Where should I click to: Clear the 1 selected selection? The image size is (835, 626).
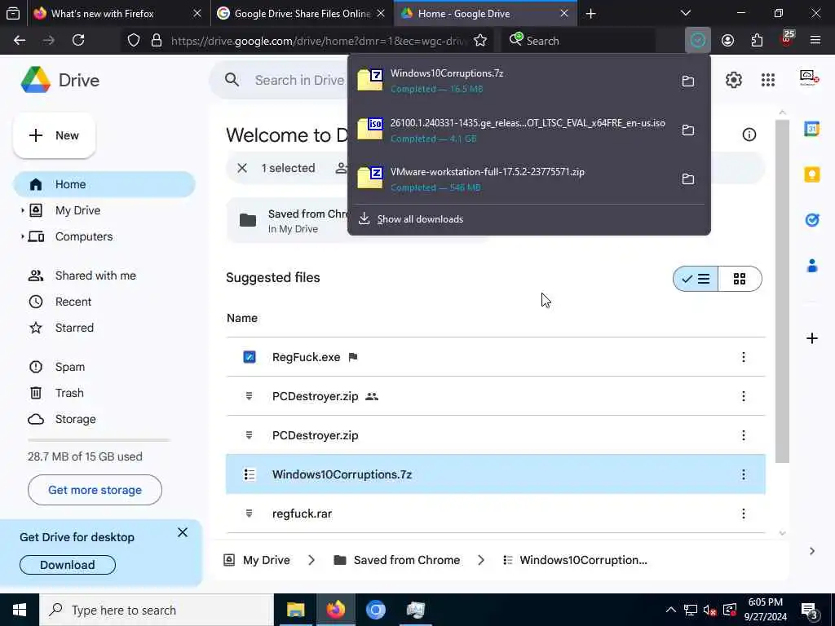(x=242, y=168)
